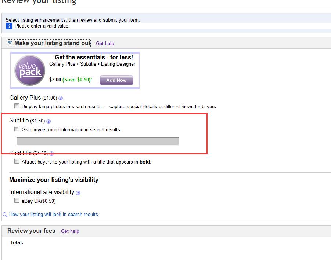
Task: Tick the eBay UK visibility checkbox
Action: 17,200
